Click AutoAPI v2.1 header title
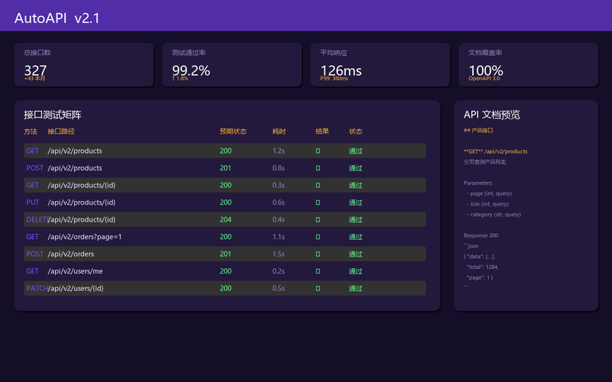This screenshot has width=612, height=382. [57, 18]
